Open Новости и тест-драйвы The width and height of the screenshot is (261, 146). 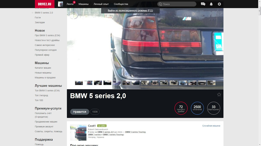pyautogui.click(x=47, y=40)
